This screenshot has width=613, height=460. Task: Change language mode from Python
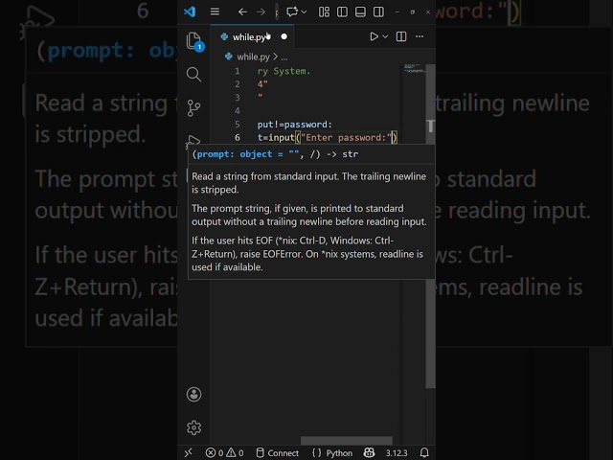339,453
